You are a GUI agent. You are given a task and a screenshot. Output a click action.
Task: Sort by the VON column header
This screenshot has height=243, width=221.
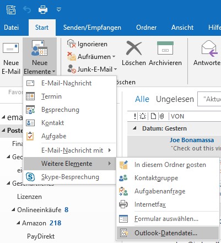[x=177, y=116]
